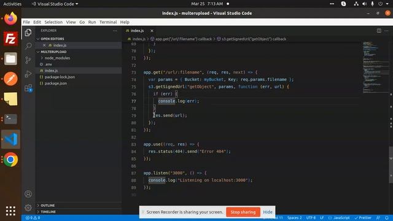Click UTF-8 encoding in status bar
Screen dimensions: 393x221
coord(311,218)
